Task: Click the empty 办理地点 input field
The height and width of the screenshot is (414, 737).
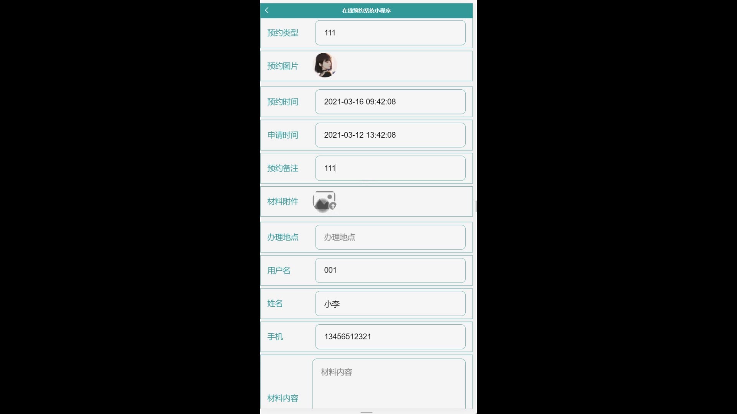Action: tap(390, 237)
